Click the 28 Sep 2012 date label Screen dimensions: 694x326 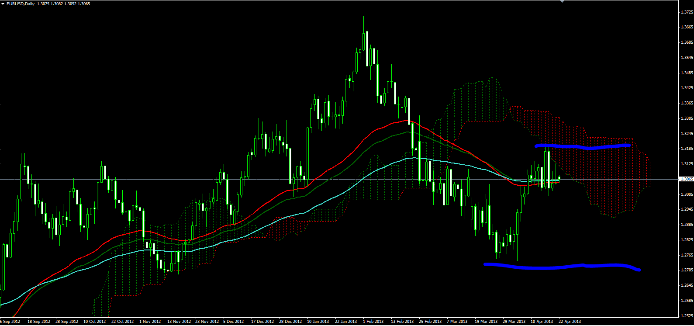click(x=67, y=322)
